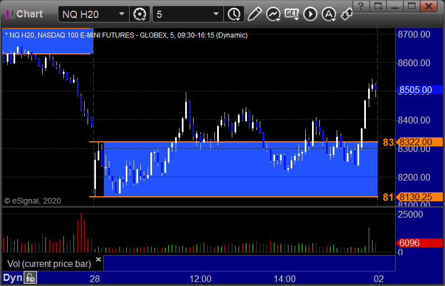
Task: Expand the NQ H20 symbol dropdown arrow
Action: (x=122, y=14)
